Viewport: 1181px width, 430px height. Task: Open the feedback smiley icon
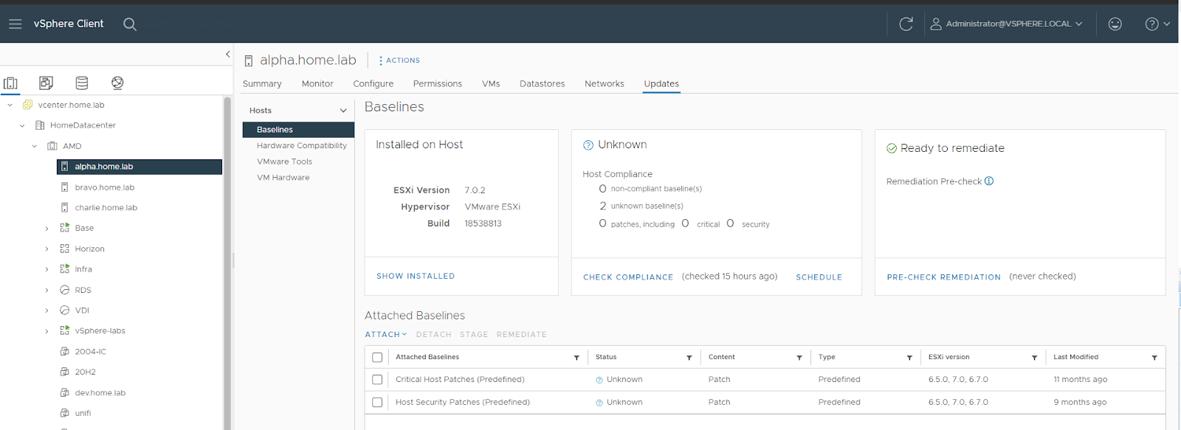[x=1115, y=24]
